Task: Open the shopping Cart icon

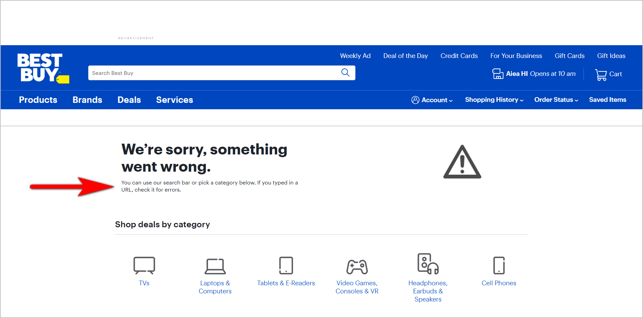Action: 601,74
